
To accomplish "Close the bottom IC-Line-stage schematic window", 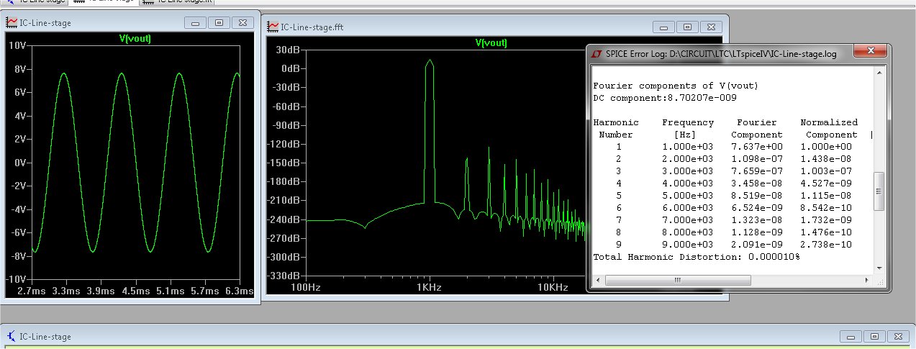I will tap(898, 336).
